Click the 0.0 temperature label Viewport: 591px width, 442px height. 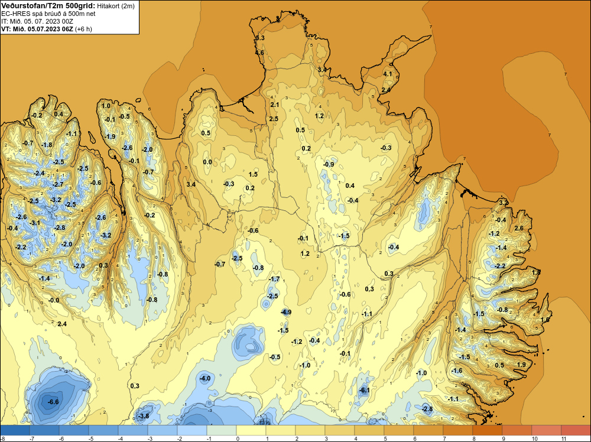pos(207,162)
